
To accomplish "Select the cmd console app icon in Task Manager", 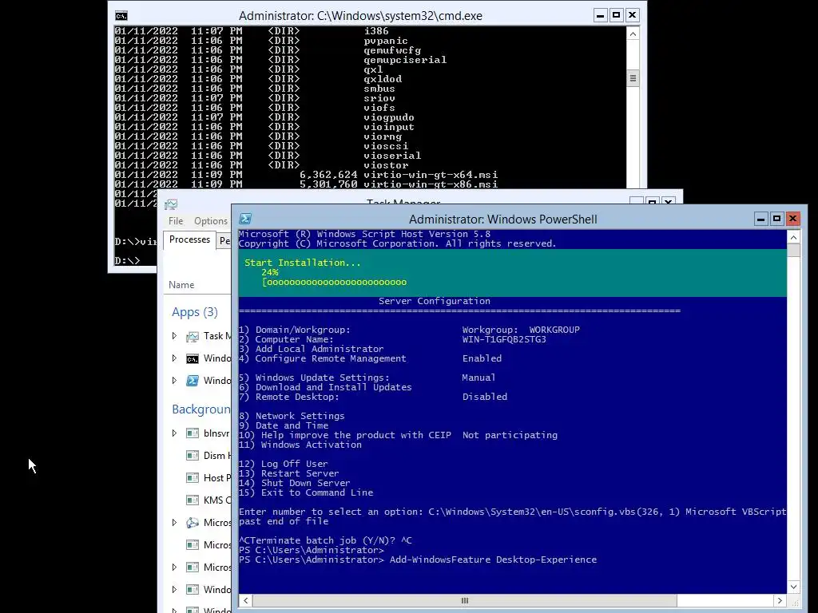I will 193,358.
